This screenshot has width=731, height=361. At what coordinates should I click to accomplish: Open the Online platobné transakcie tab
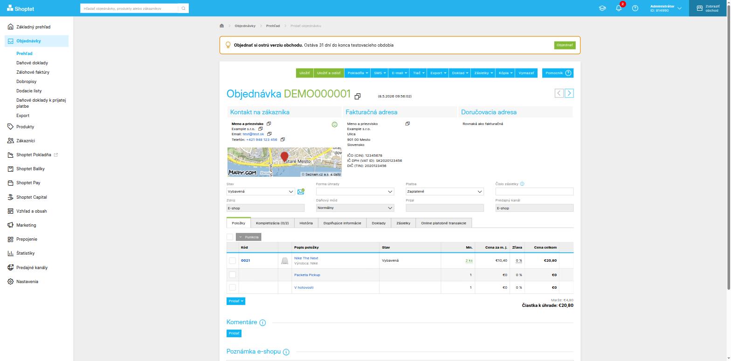click(444, 223)
